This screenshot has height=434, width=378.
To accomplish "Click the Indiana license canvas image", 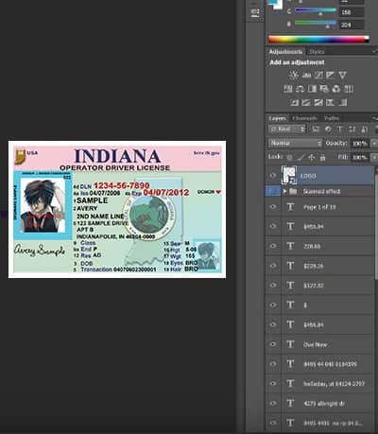I will (x=117, y=210).
